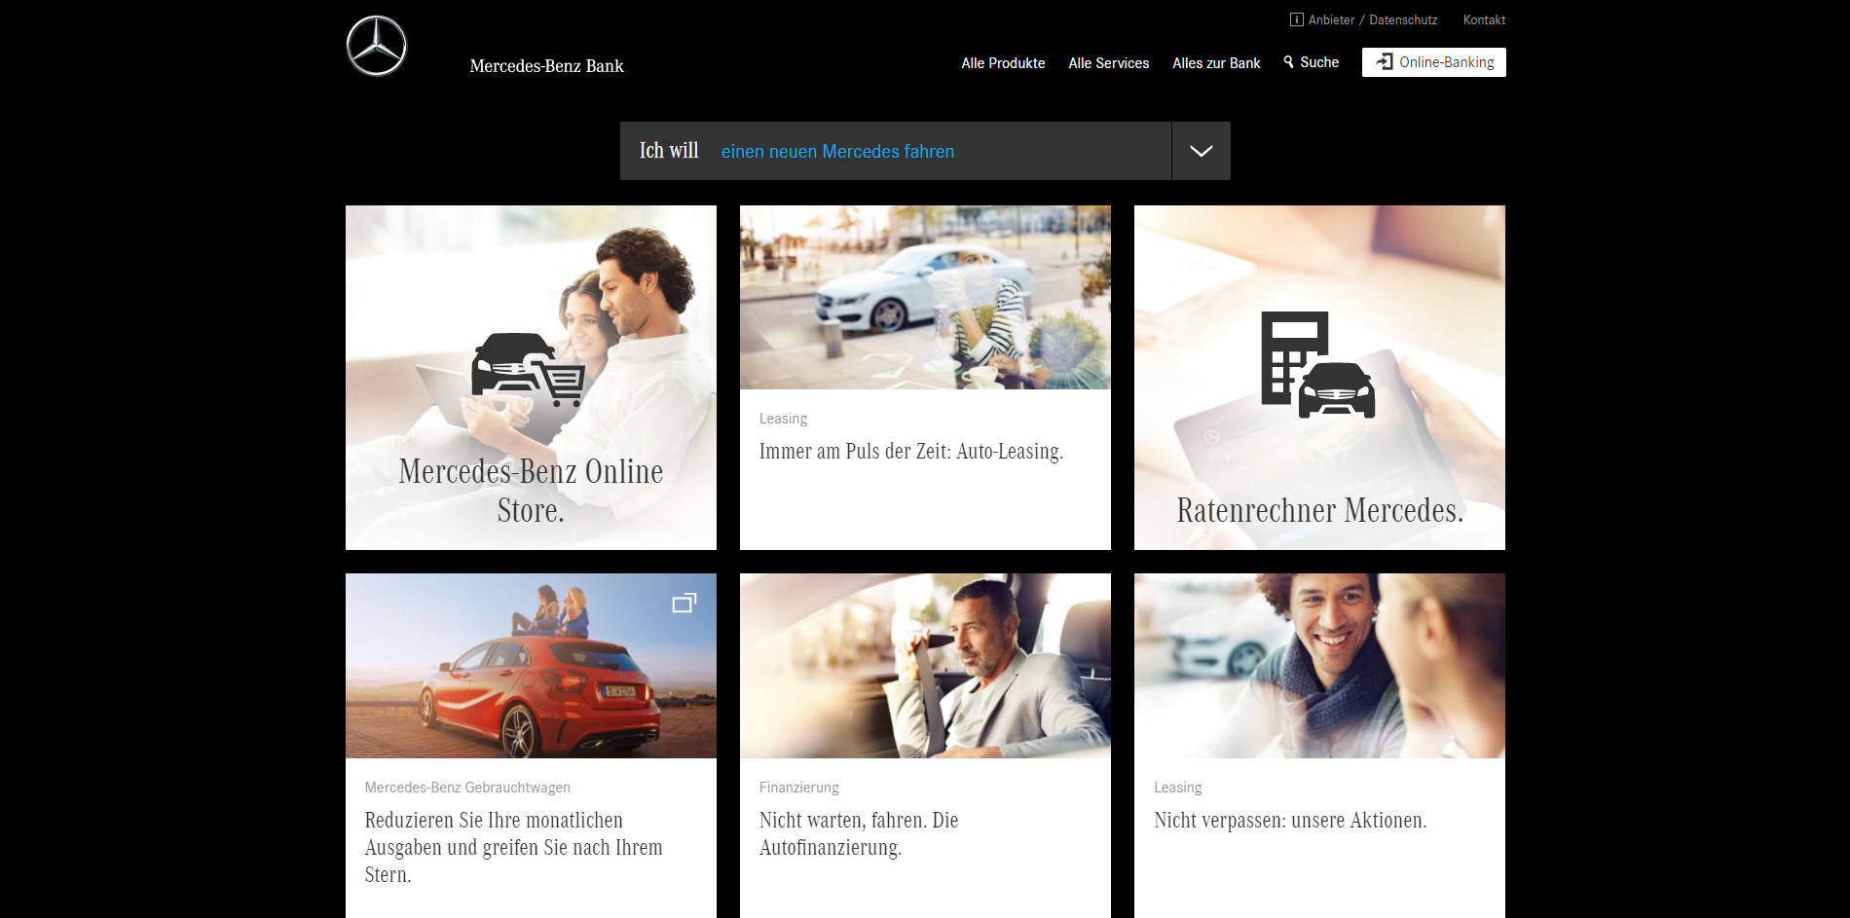This screenshot has height=918, width=1850.
Task: Click the cafe and white car leasing image
Action: pyautogui.click(x=925, y=297)
